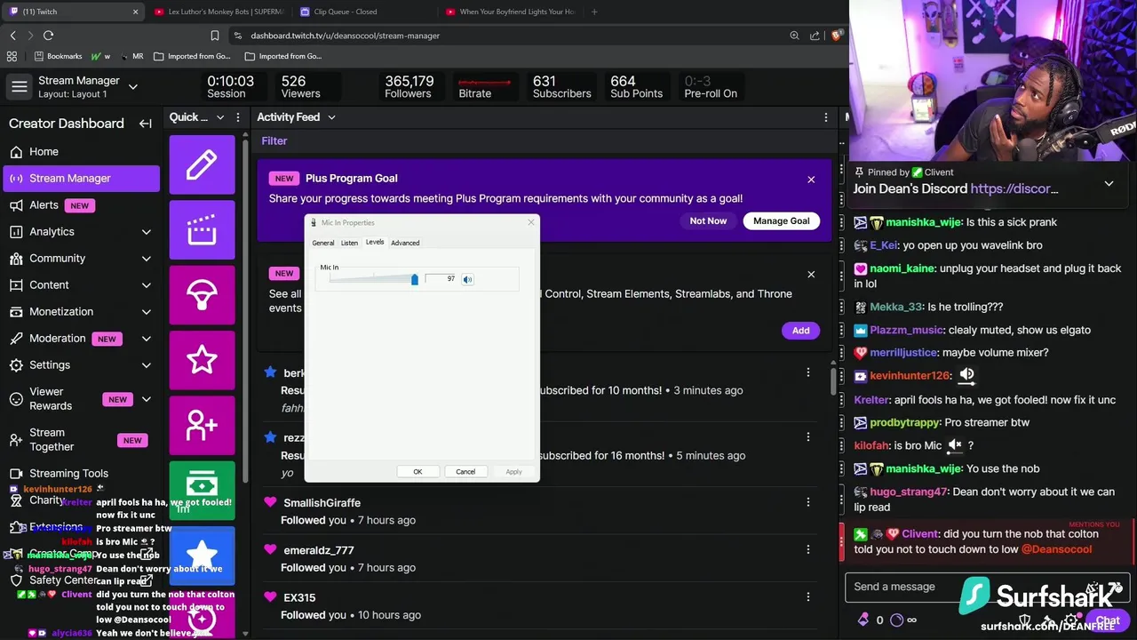Click the Mic In level slider handle

[414, 279]
